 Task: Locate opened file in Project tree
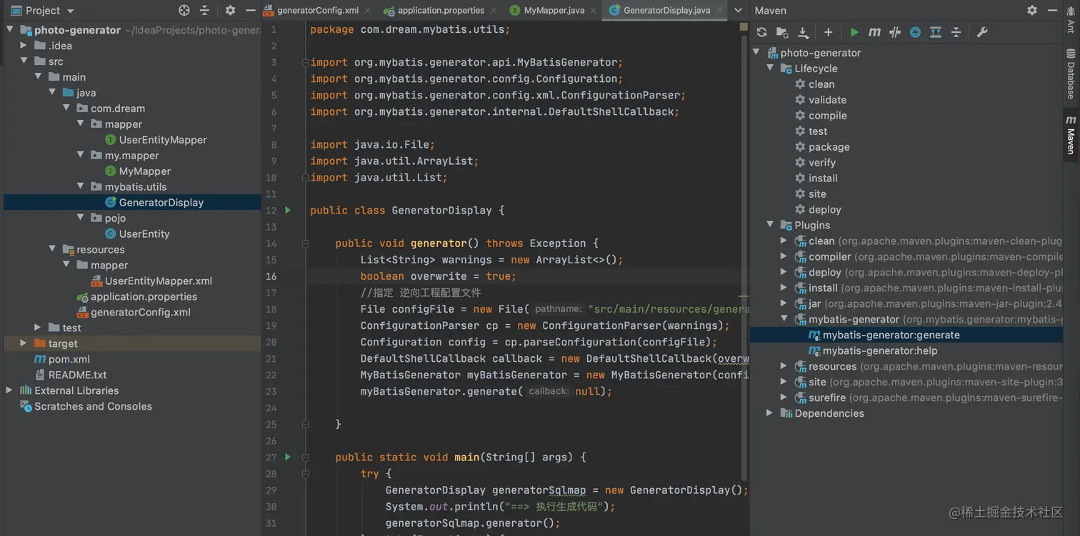point(184,10)
